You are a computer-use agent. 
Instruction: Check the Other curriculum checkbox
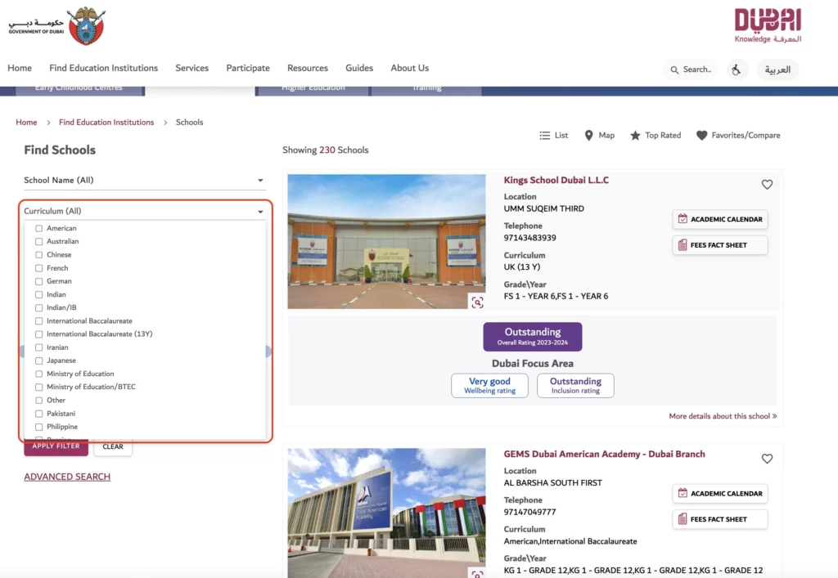(39, 401)
